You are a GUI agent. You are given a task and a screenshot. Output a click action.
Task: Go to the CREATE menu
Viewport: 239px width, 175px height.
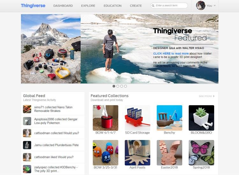(x=136, y=6)
